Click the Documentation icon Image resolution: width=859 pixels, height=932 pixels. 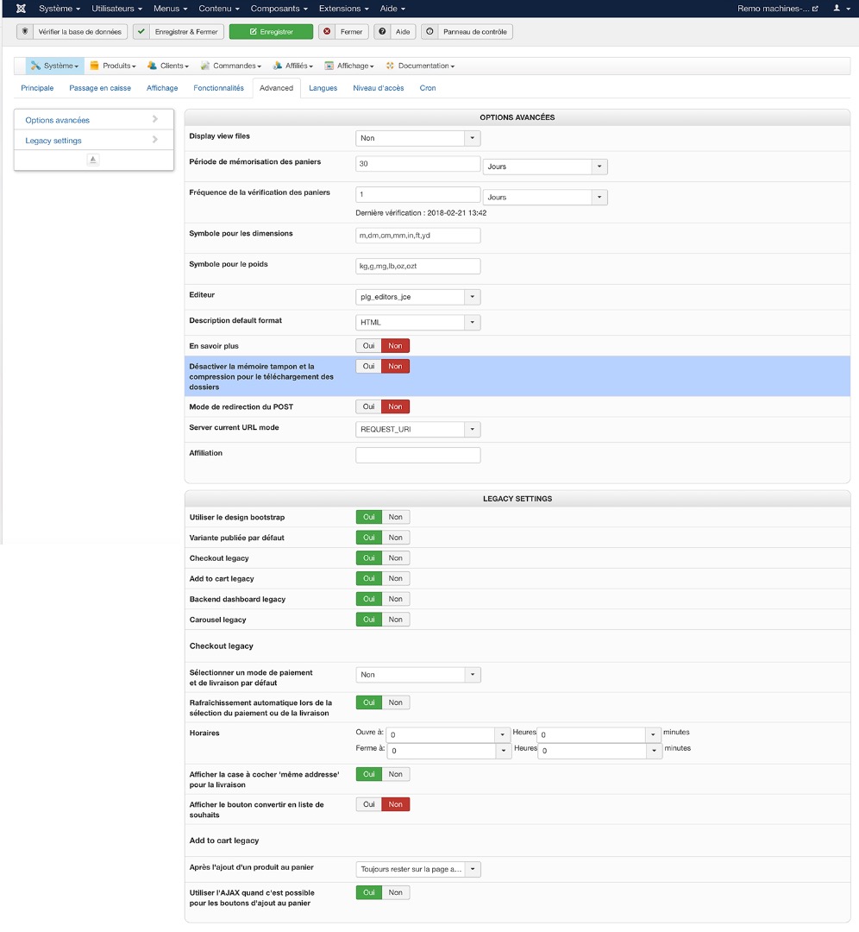pos(391,66)
